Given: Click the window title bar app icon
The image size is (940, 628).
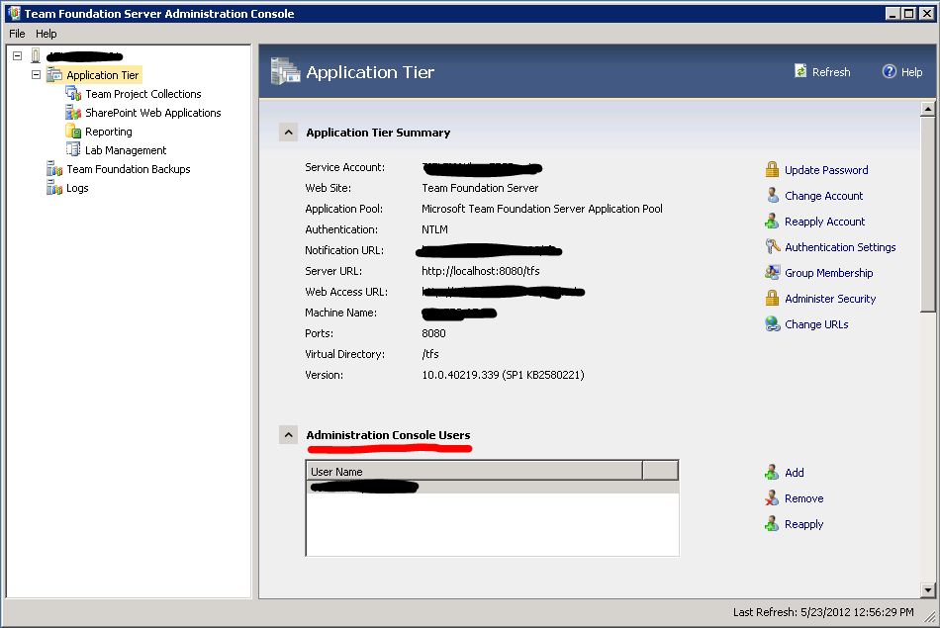Looking at the screenshot, I should coord(14,13).
